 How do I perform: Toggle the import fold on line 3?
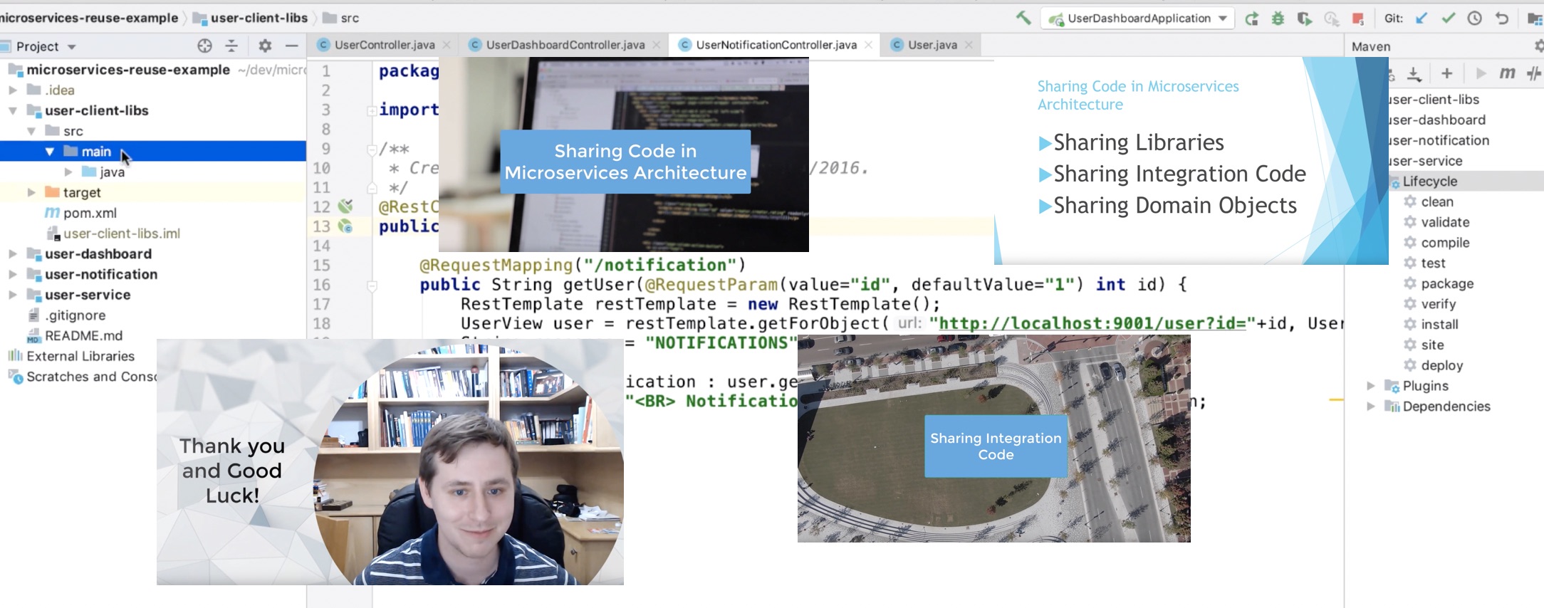pos(372,110)
